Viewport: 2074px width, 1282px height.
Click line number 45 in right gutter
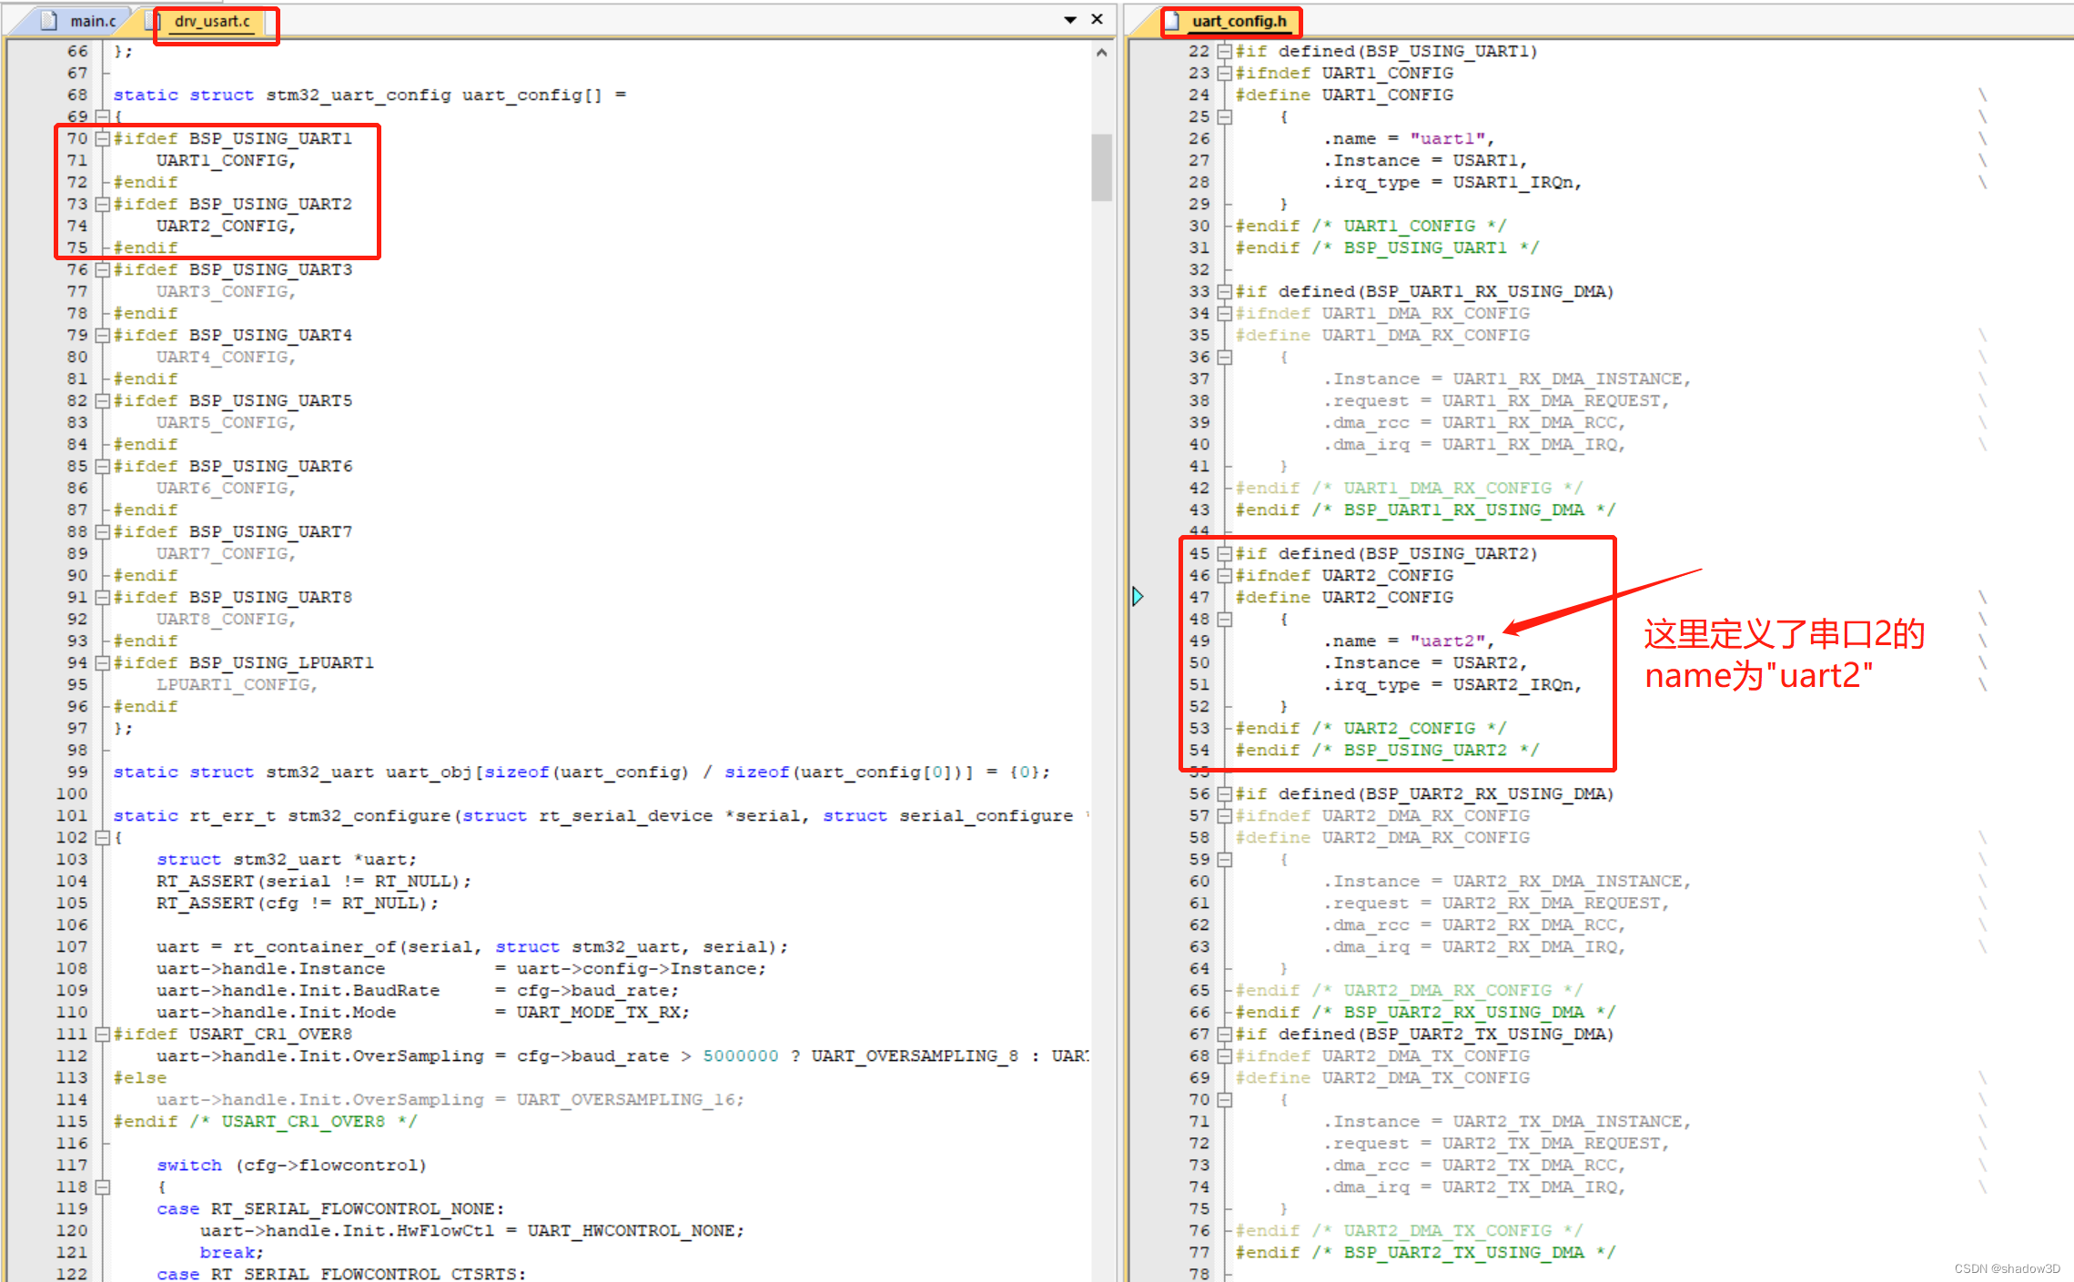(1199, 553)
